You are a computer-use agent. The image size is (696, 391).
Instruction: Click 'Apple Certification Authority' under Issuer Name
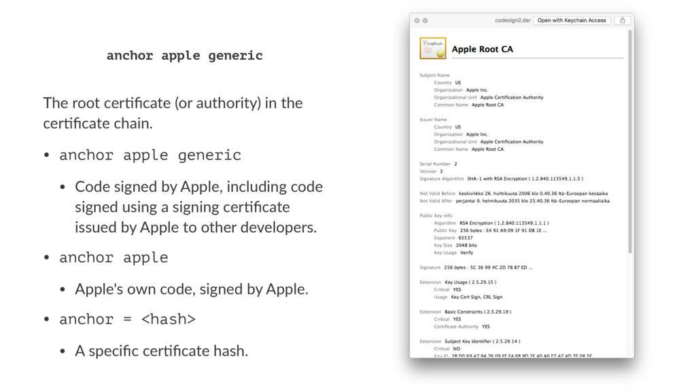tap(512, 142)
